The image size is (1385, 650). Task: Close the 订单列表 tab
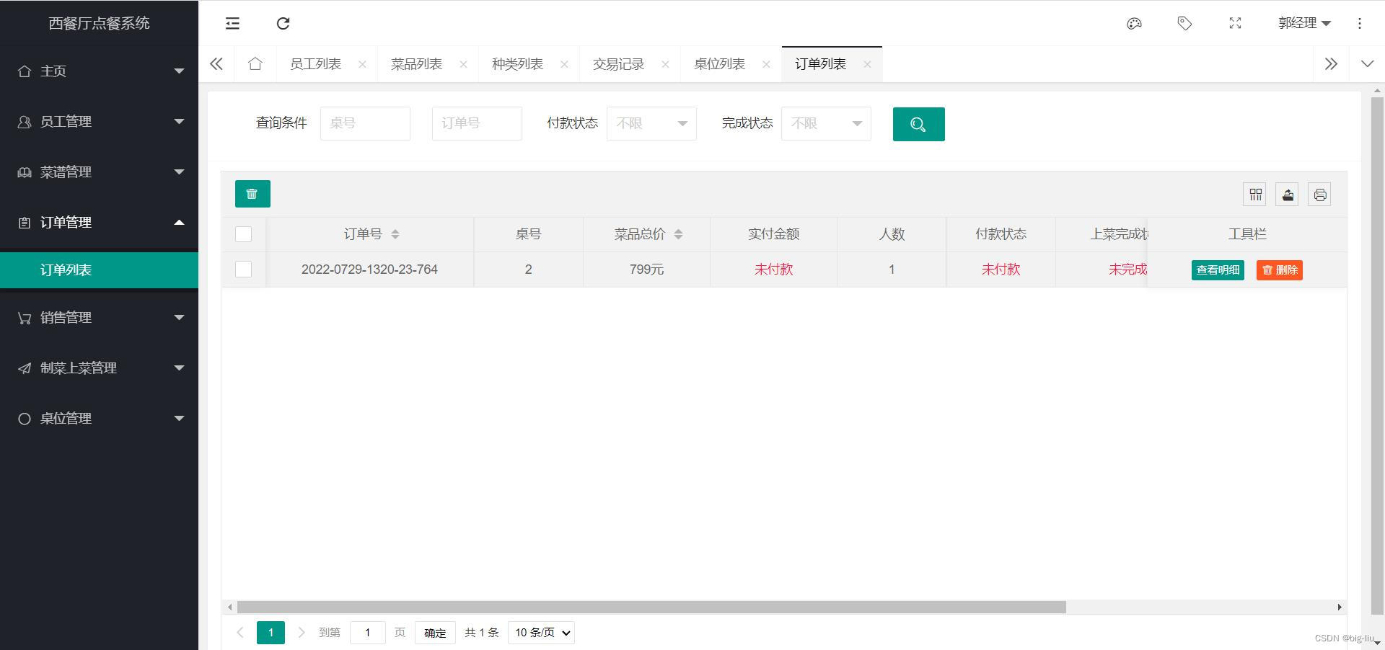point(867,64)
